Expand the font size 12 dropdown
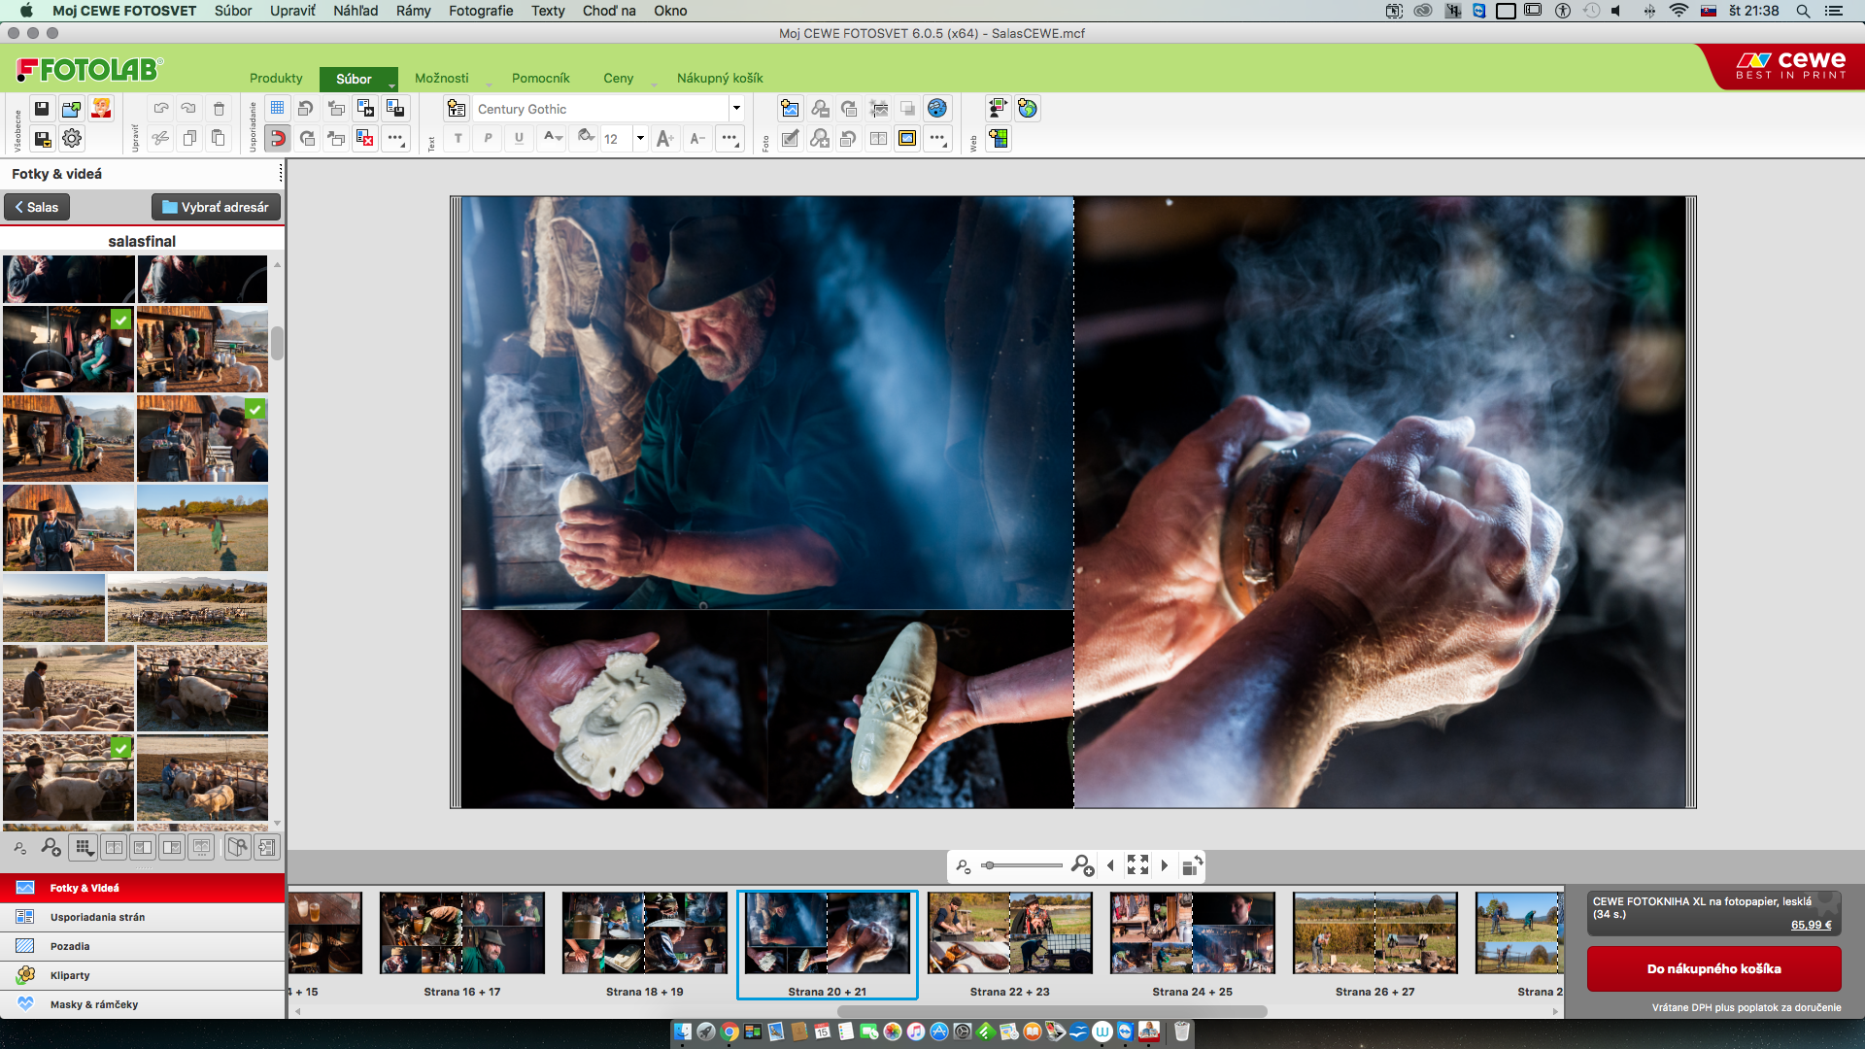This screenshot has width=1865, height=1049. pyautogui.click(x=640, y=139)
